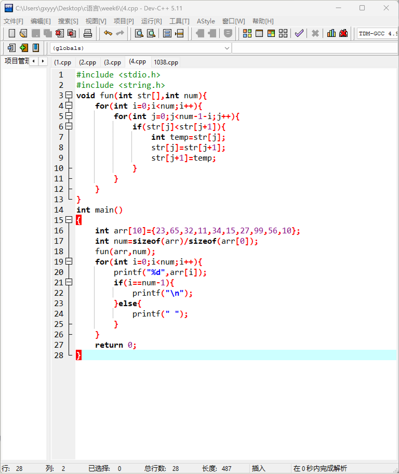The image size is (399, 474).
Task: Open the 窗口[W] menu
Action: [x=234, y=21]
